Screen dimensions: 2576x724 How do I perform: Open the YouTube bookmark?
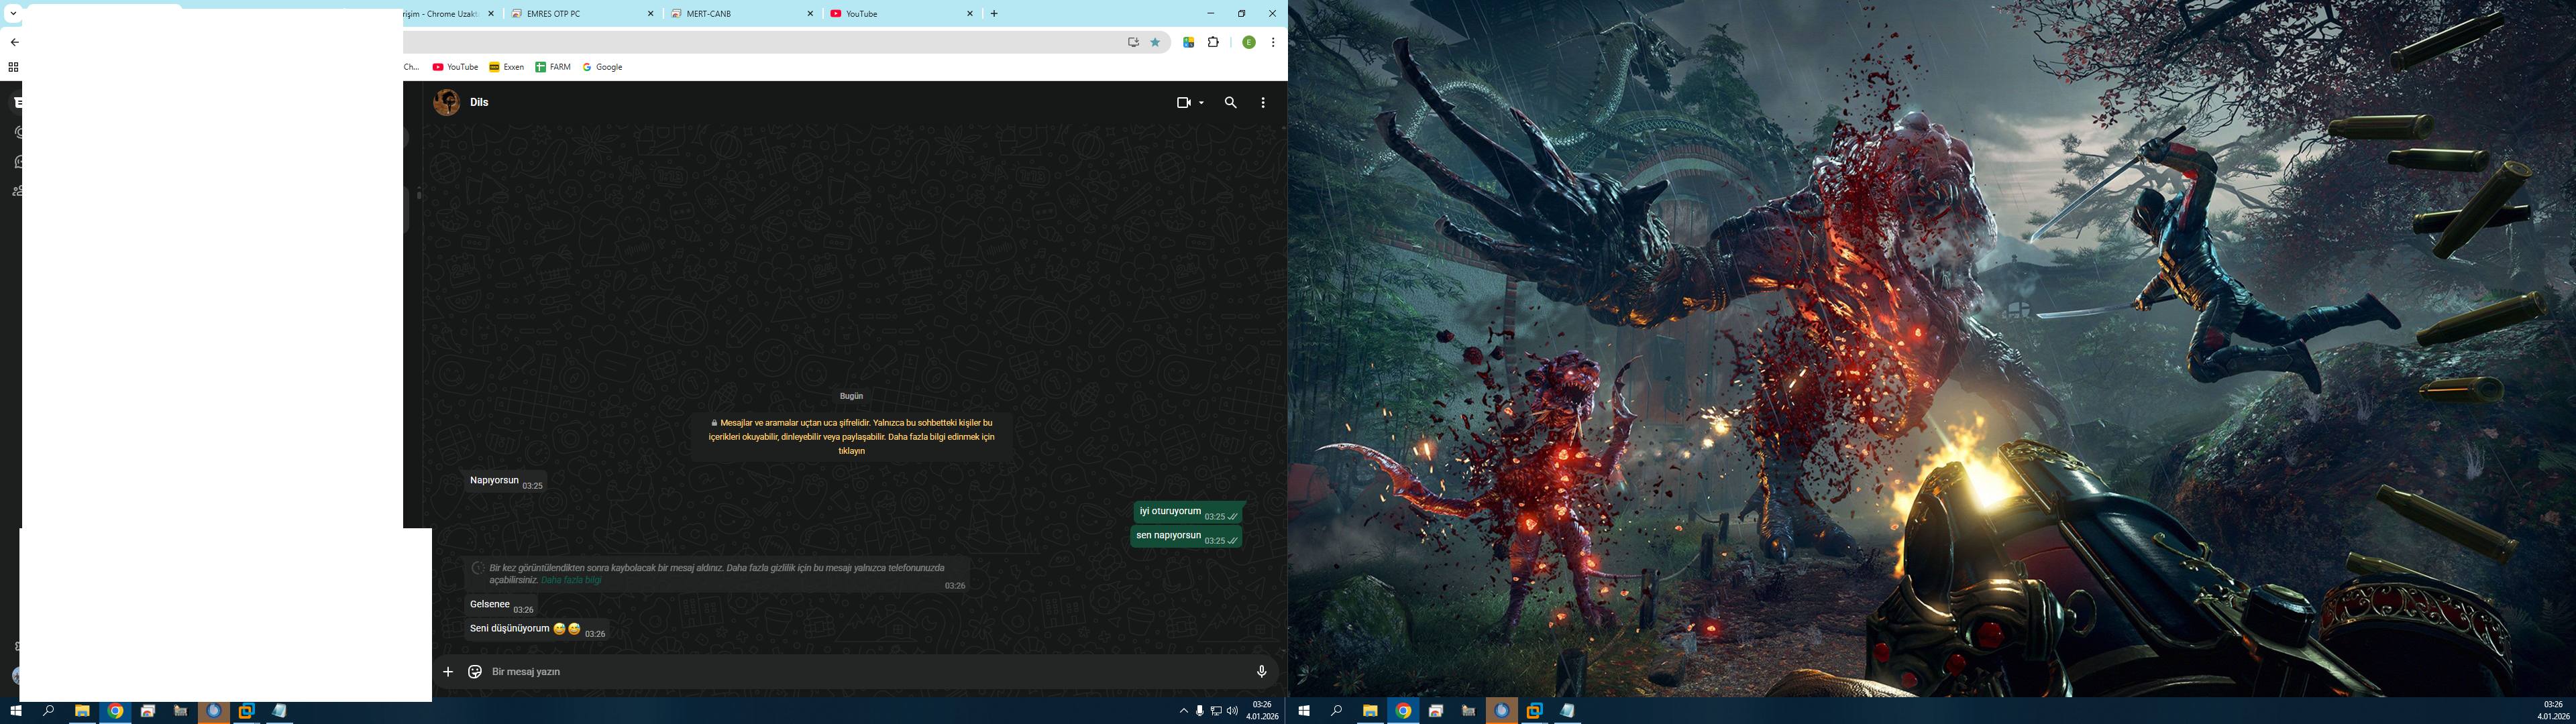pyautogui.click(x=455, y=67)
